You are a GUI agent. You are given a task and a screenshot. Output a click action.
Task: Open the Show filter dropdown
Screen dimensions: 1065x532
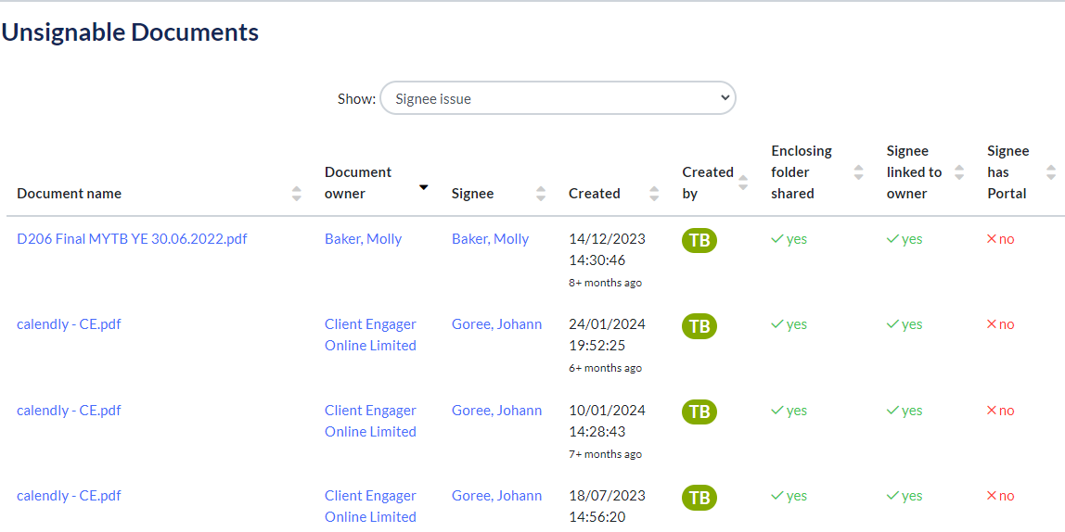pyautogui.click(x=558, y=98)
